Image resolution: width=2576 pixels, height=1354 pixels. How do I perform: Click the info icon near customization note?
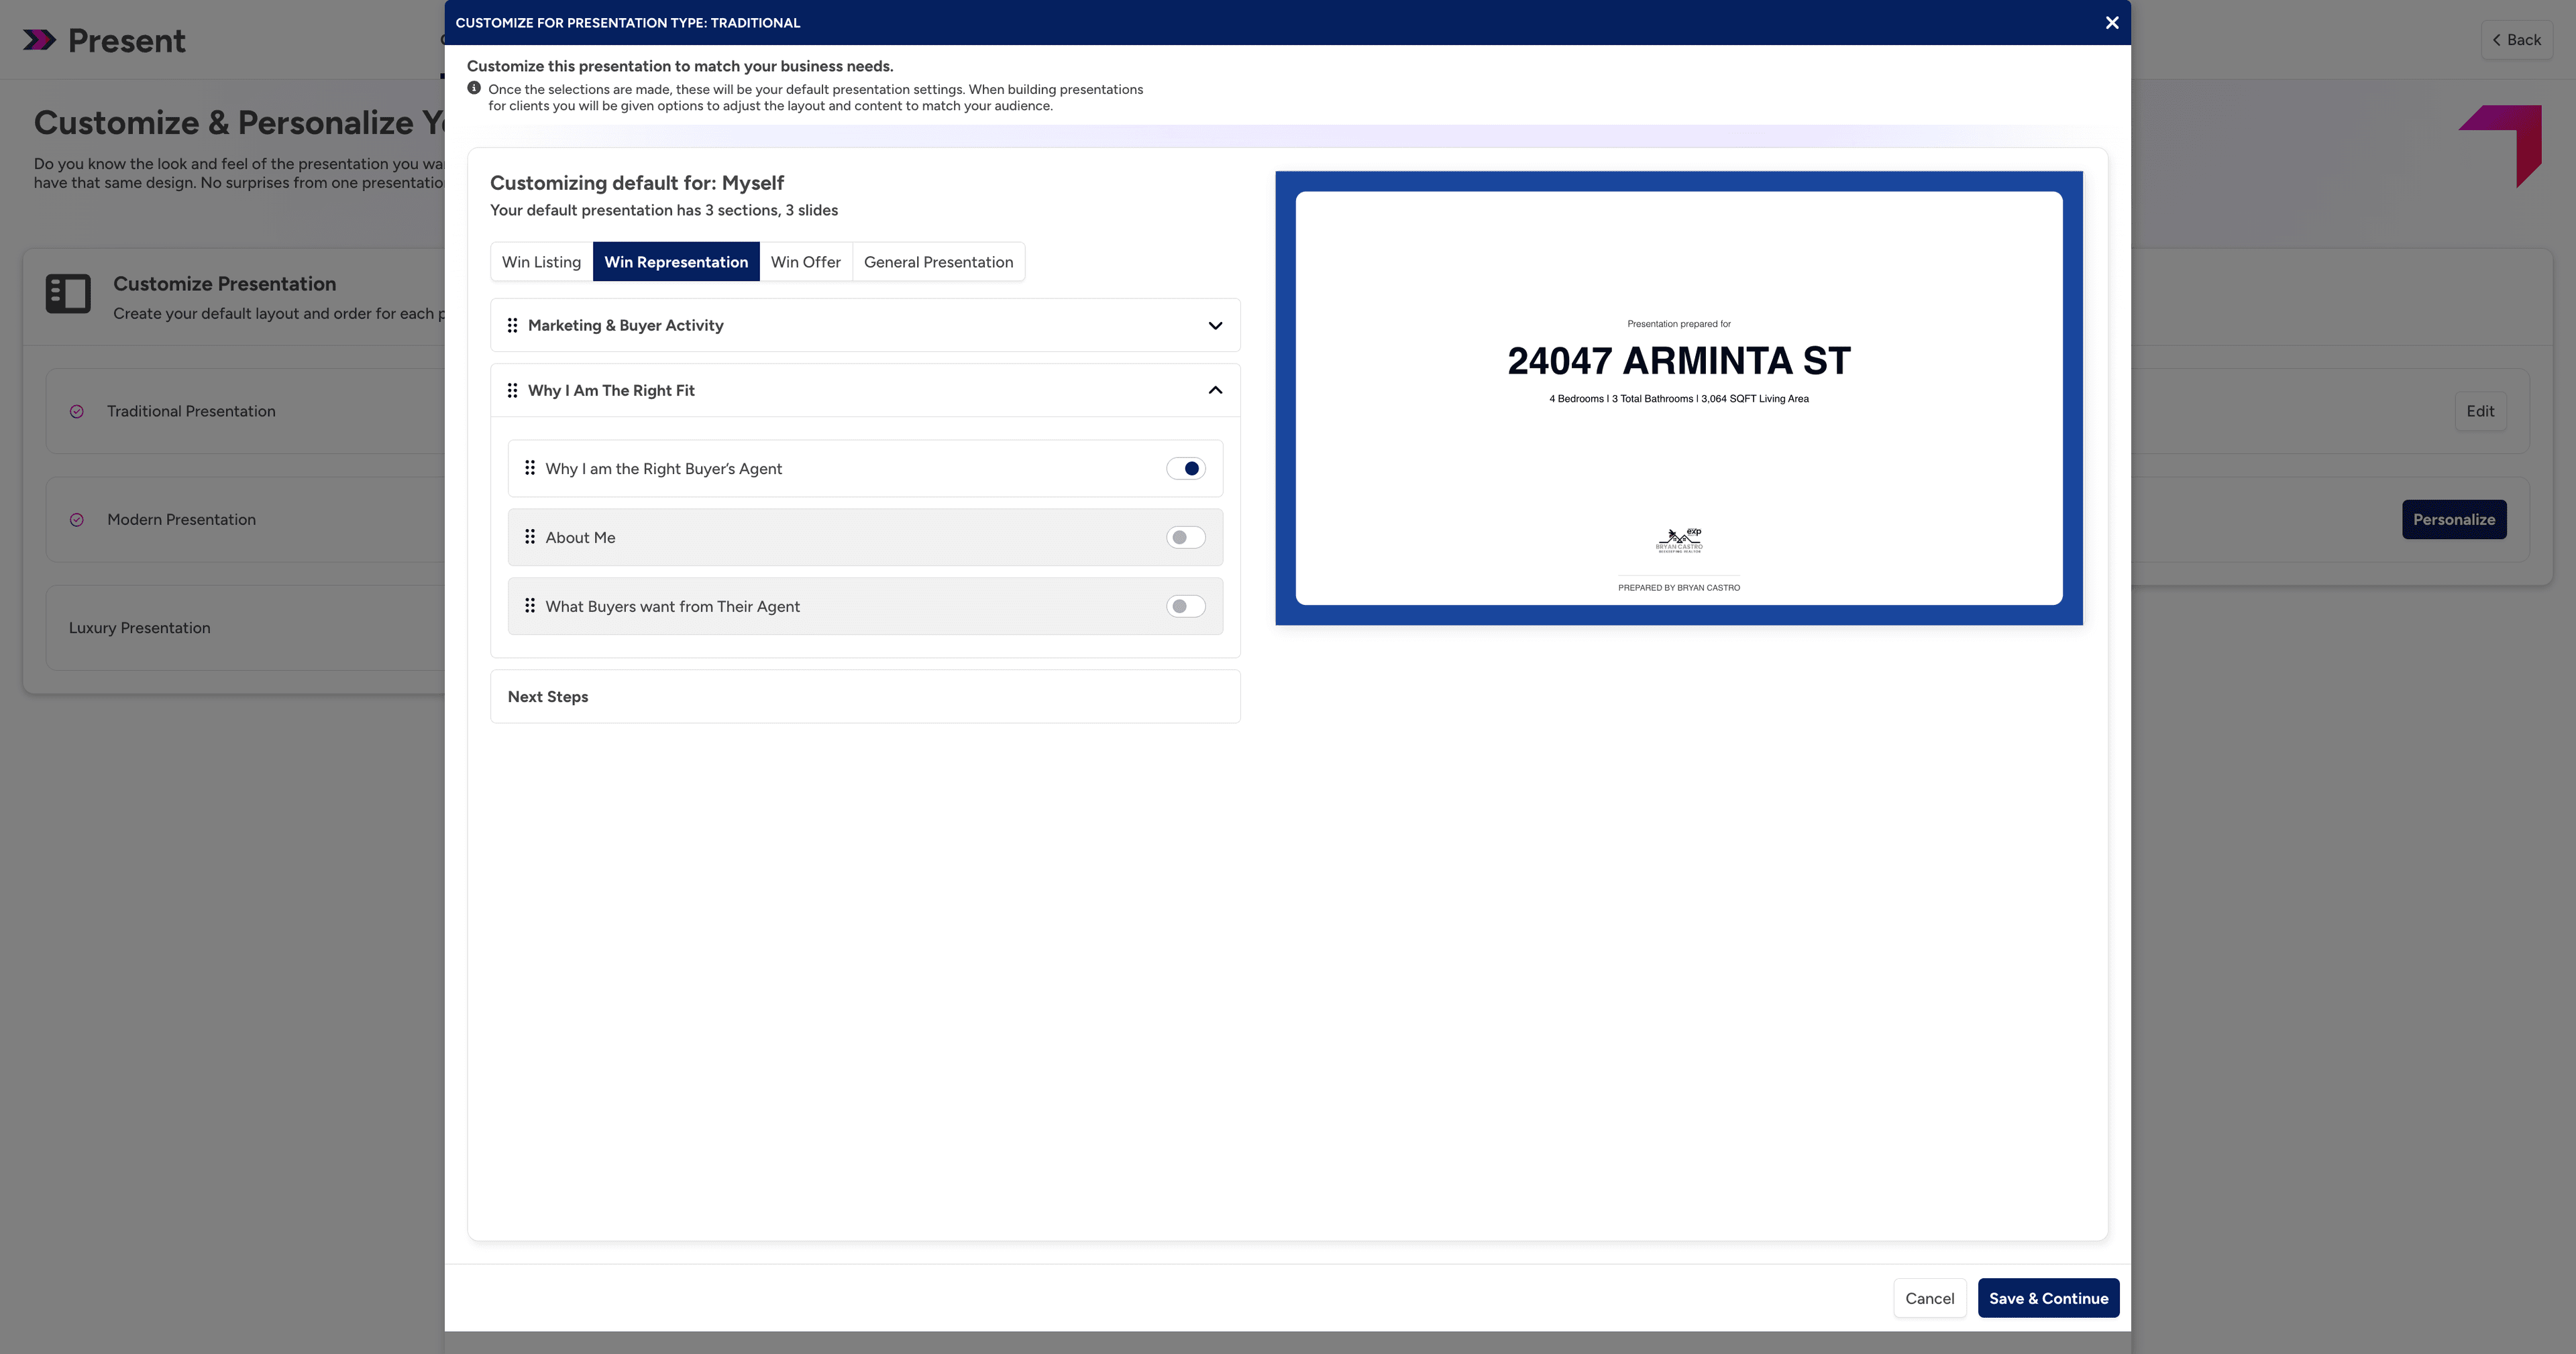pos(474,88)
